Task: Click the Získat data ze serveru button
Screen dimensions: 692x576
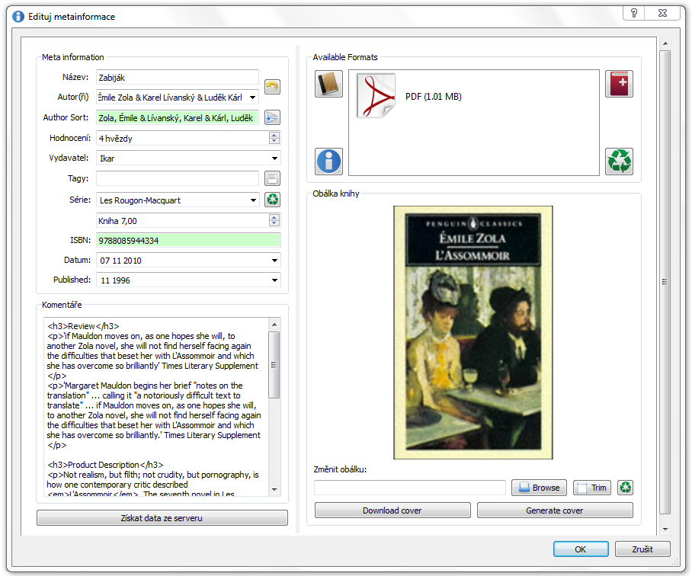Action: tap(162, 518)
